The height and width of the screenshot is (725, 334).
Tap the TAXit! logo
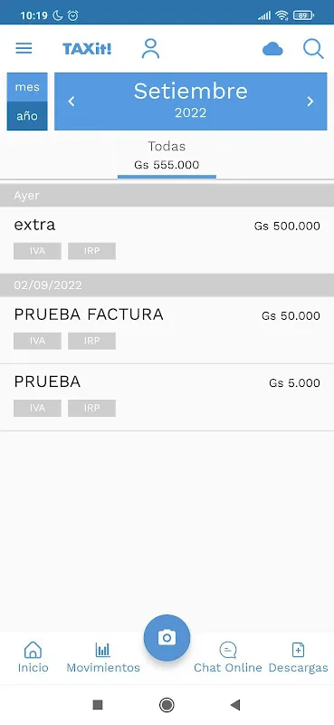pyautogui.click(x=87, y=49)
